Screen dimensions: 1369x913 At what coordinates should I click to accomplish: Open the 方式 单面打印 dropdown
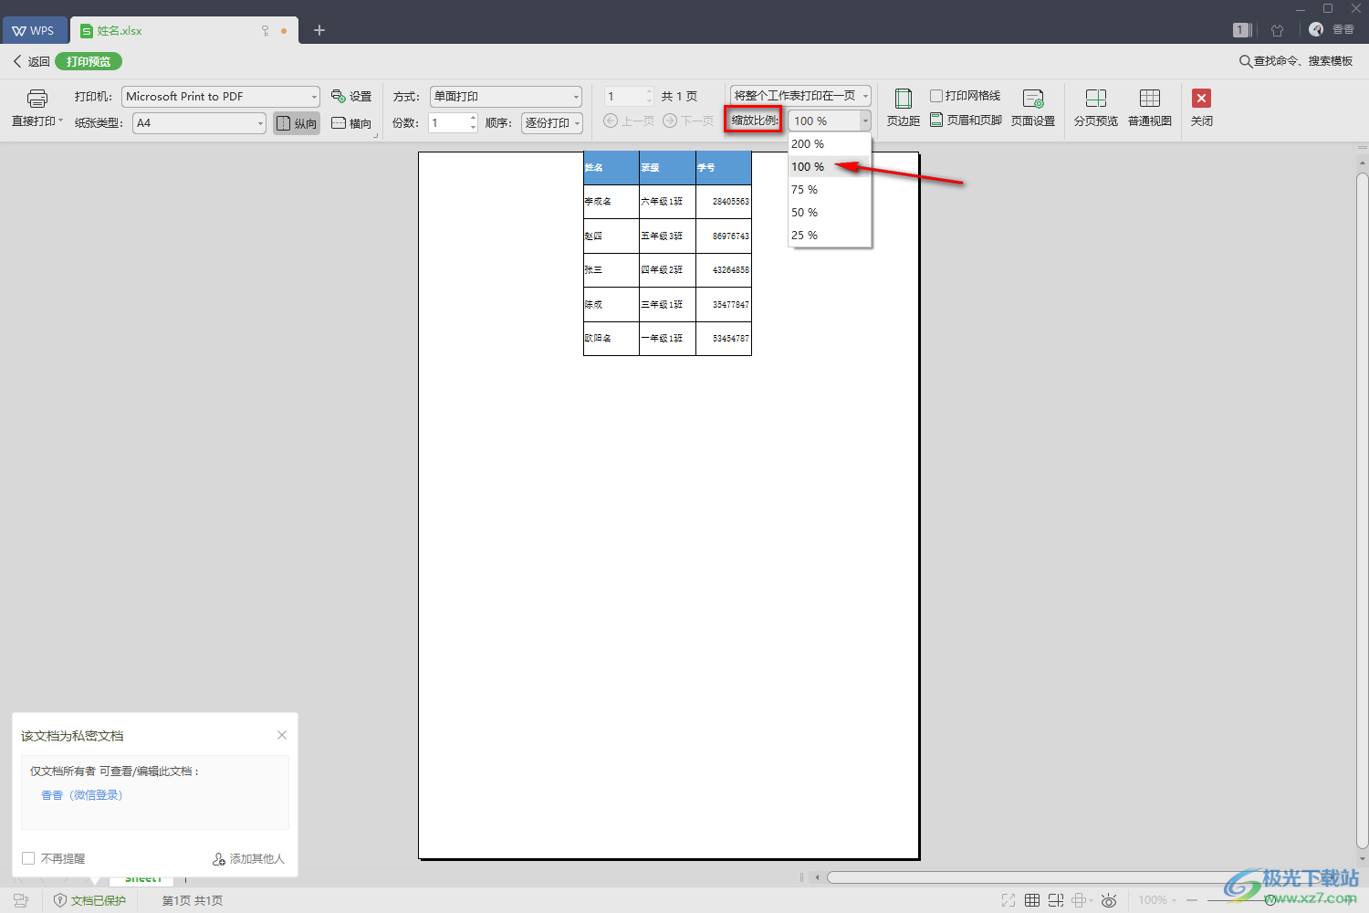click(506, 96)
